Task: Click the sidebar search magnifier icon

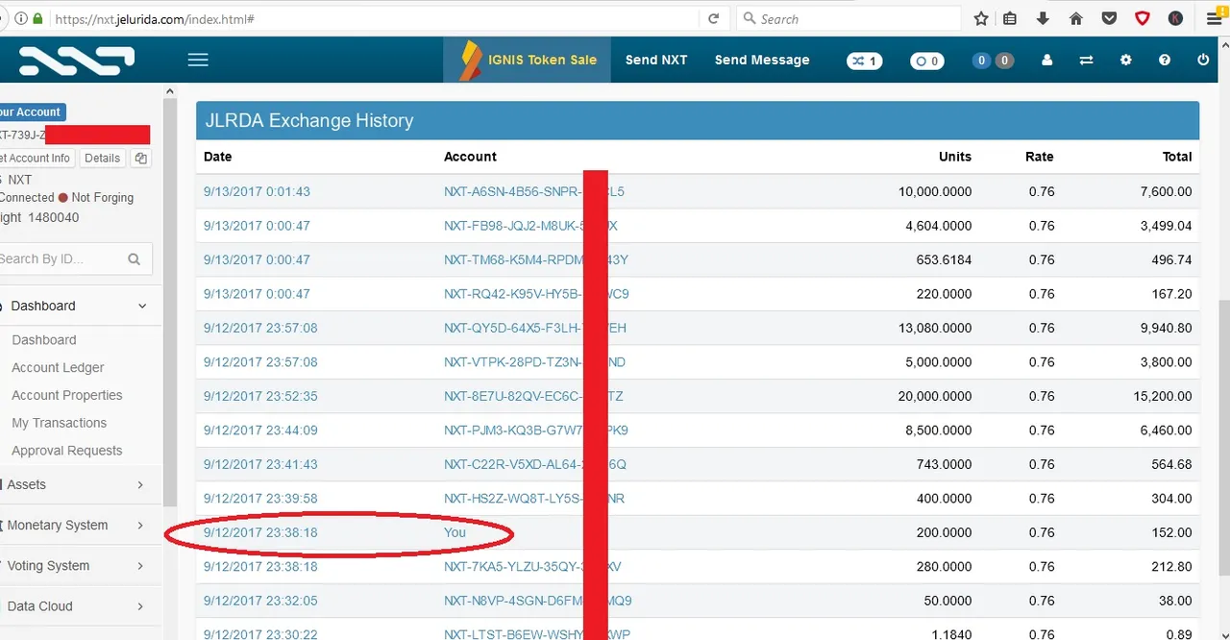Action: [x=134, y=258]
